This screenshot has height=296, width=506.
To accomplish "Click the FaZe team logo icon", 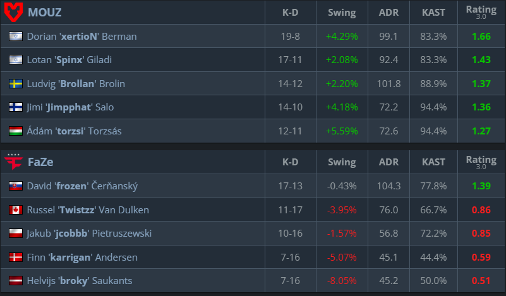I will pyautogui.click(x=14, y=162).
